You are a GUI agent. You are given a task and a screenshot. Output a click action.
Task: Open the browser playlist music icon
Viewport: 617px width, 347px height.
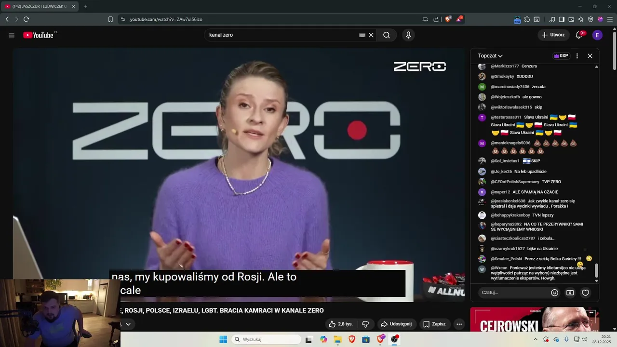coord(552,19)
